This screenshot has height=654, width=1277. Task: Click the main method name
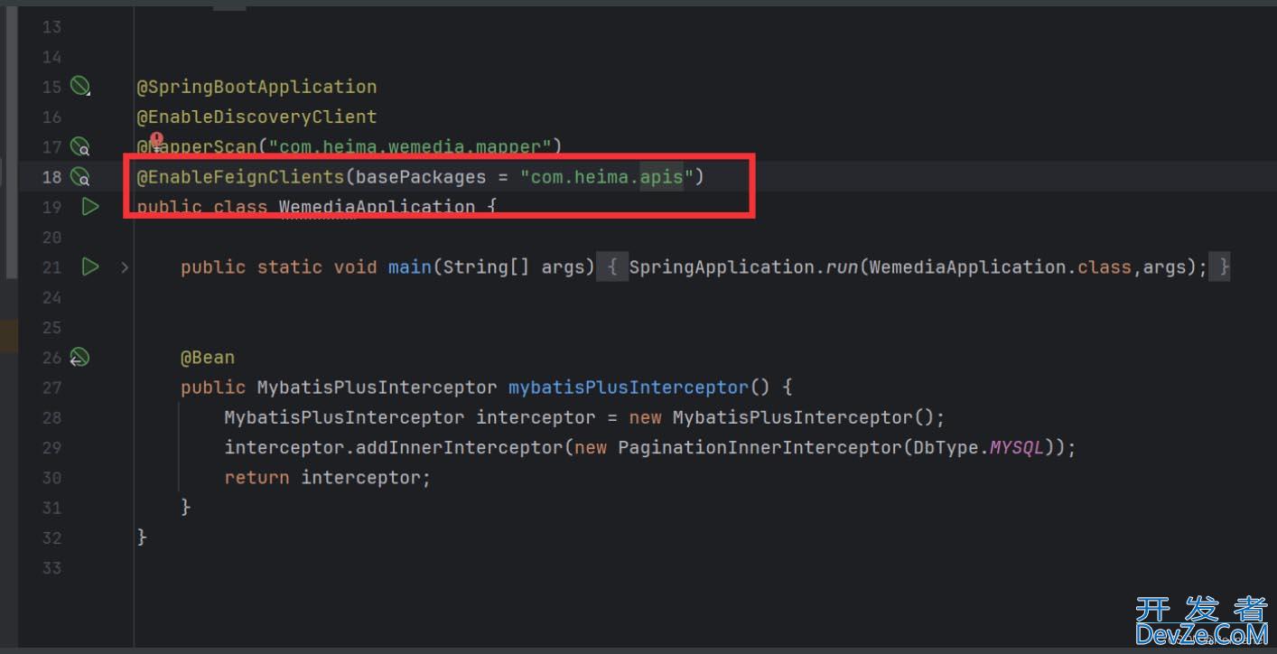[x=410, y=267]
